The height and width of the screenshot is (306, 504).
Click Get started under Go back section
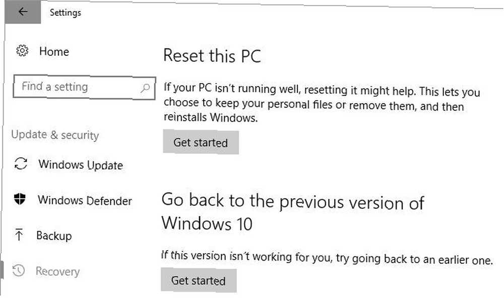198,280
